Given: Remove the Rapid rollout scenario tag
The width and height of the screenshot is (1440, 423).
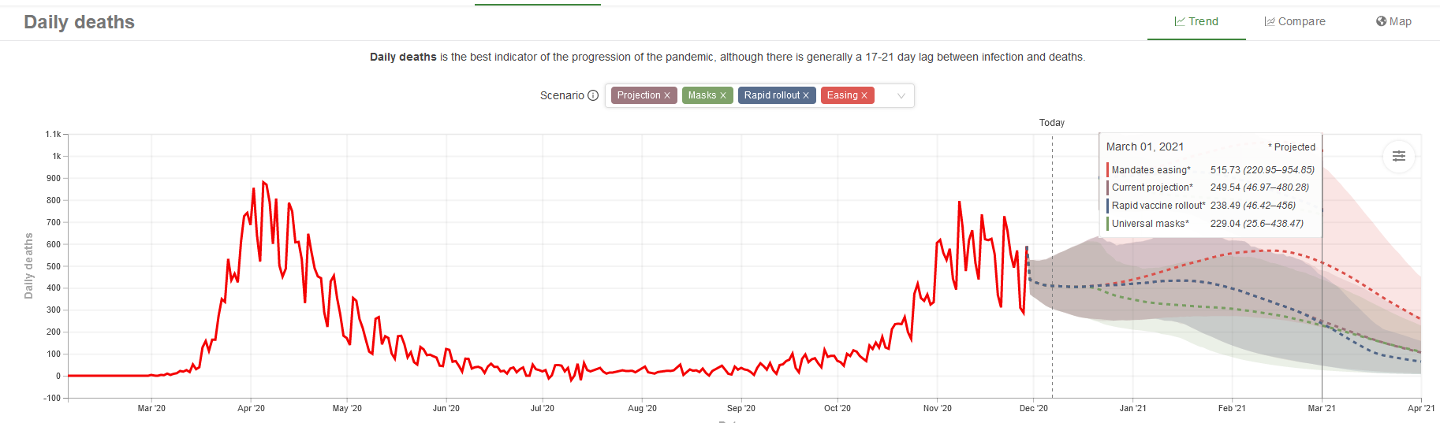Looking at the screenshot, I should click(806, 95).
